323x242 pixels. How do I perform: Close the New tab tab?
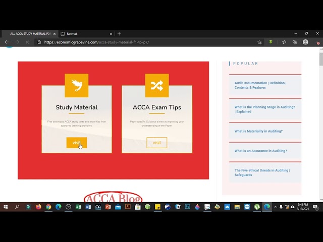click(x=111, y=34)
